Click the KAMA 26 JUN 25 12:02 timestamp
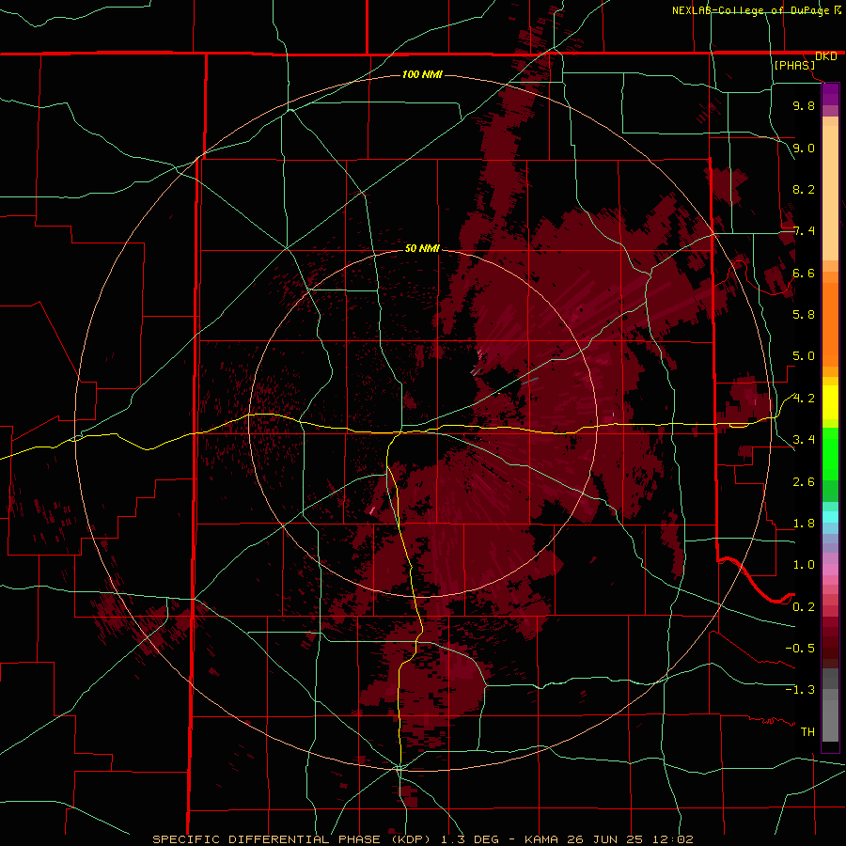 pyautogui.click(x=608, y=839)
